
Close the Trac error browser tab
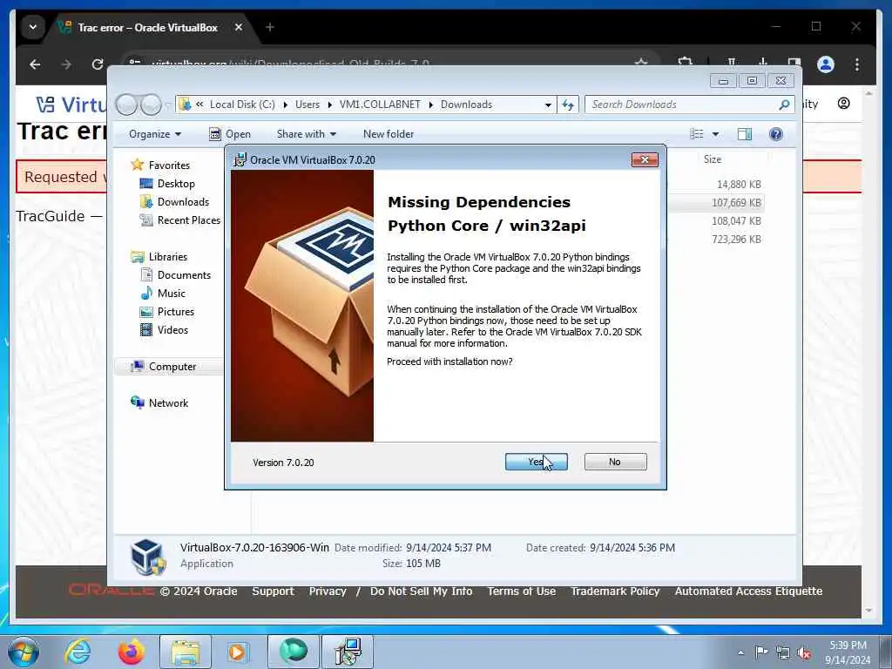click(239, 27)
